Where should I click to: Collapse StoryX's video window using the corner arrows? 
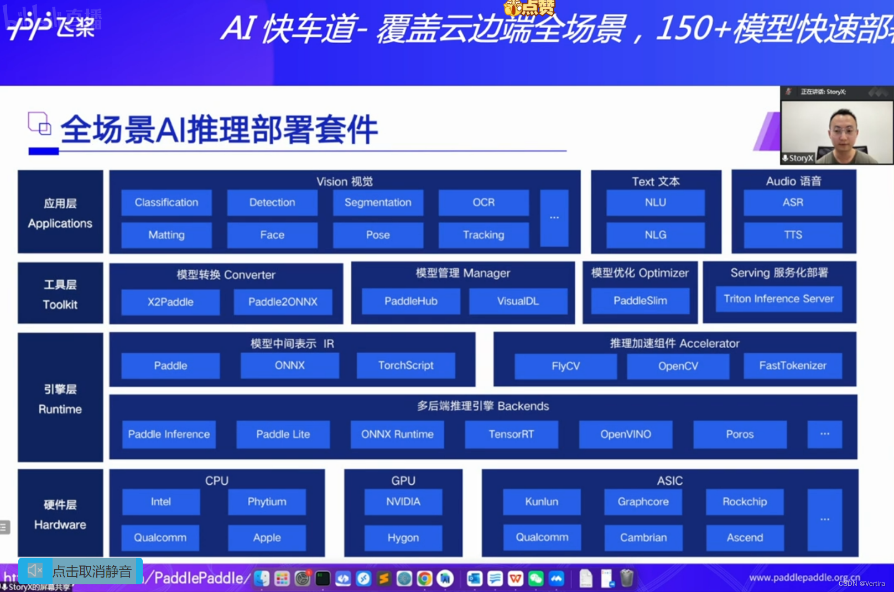point(877,92)
